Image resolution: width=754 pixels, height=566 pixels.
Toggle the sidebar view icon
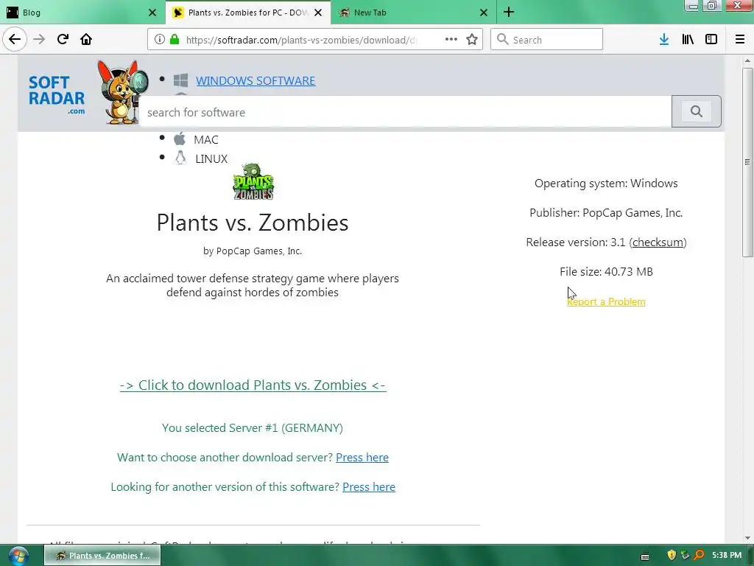point(711,40)
